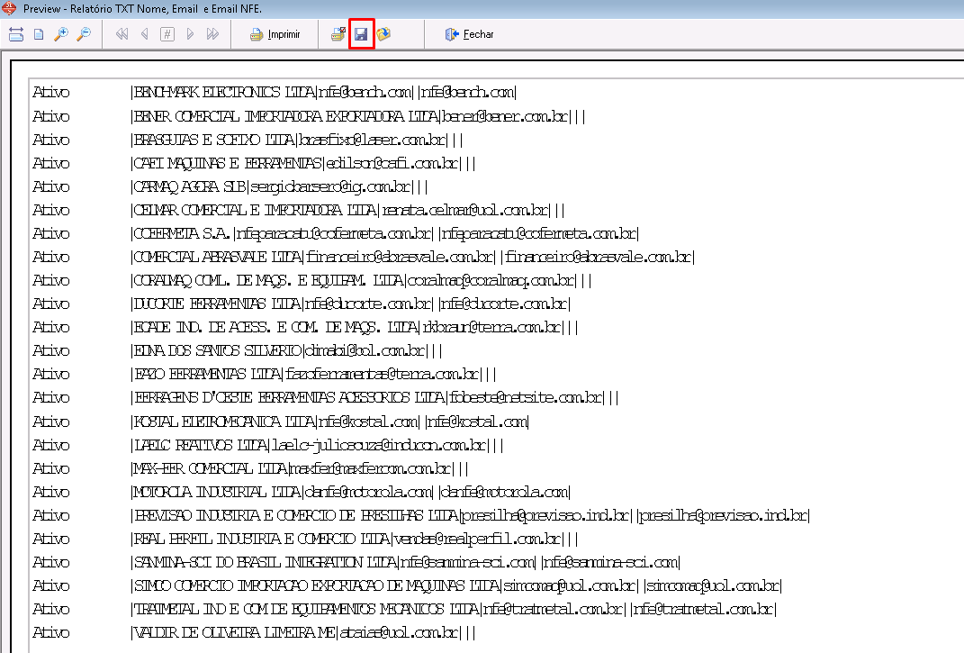Screen dimensions: 964x653
Task: Go to the last page
Action: pos(212,34)
